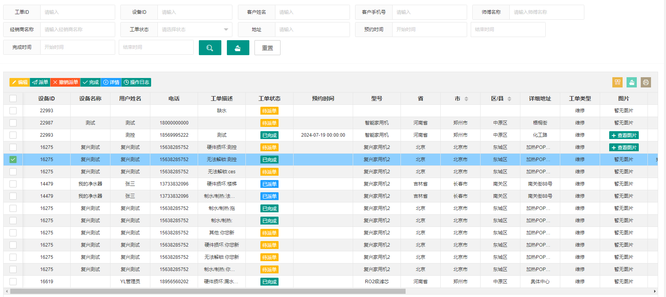Toggle the select-all checkbox in table header
The height and width of the screenshot is (297, 666).
tap(13, 98)
